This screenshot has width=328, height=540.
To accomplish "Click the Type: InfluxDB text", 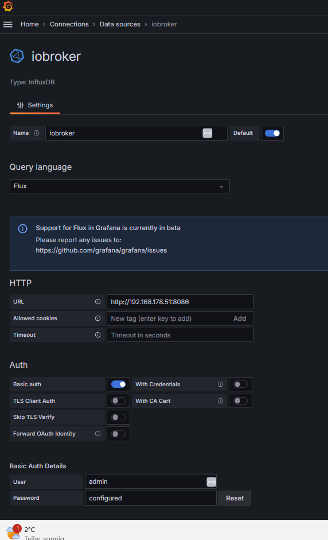I will [x=32, y=82].
